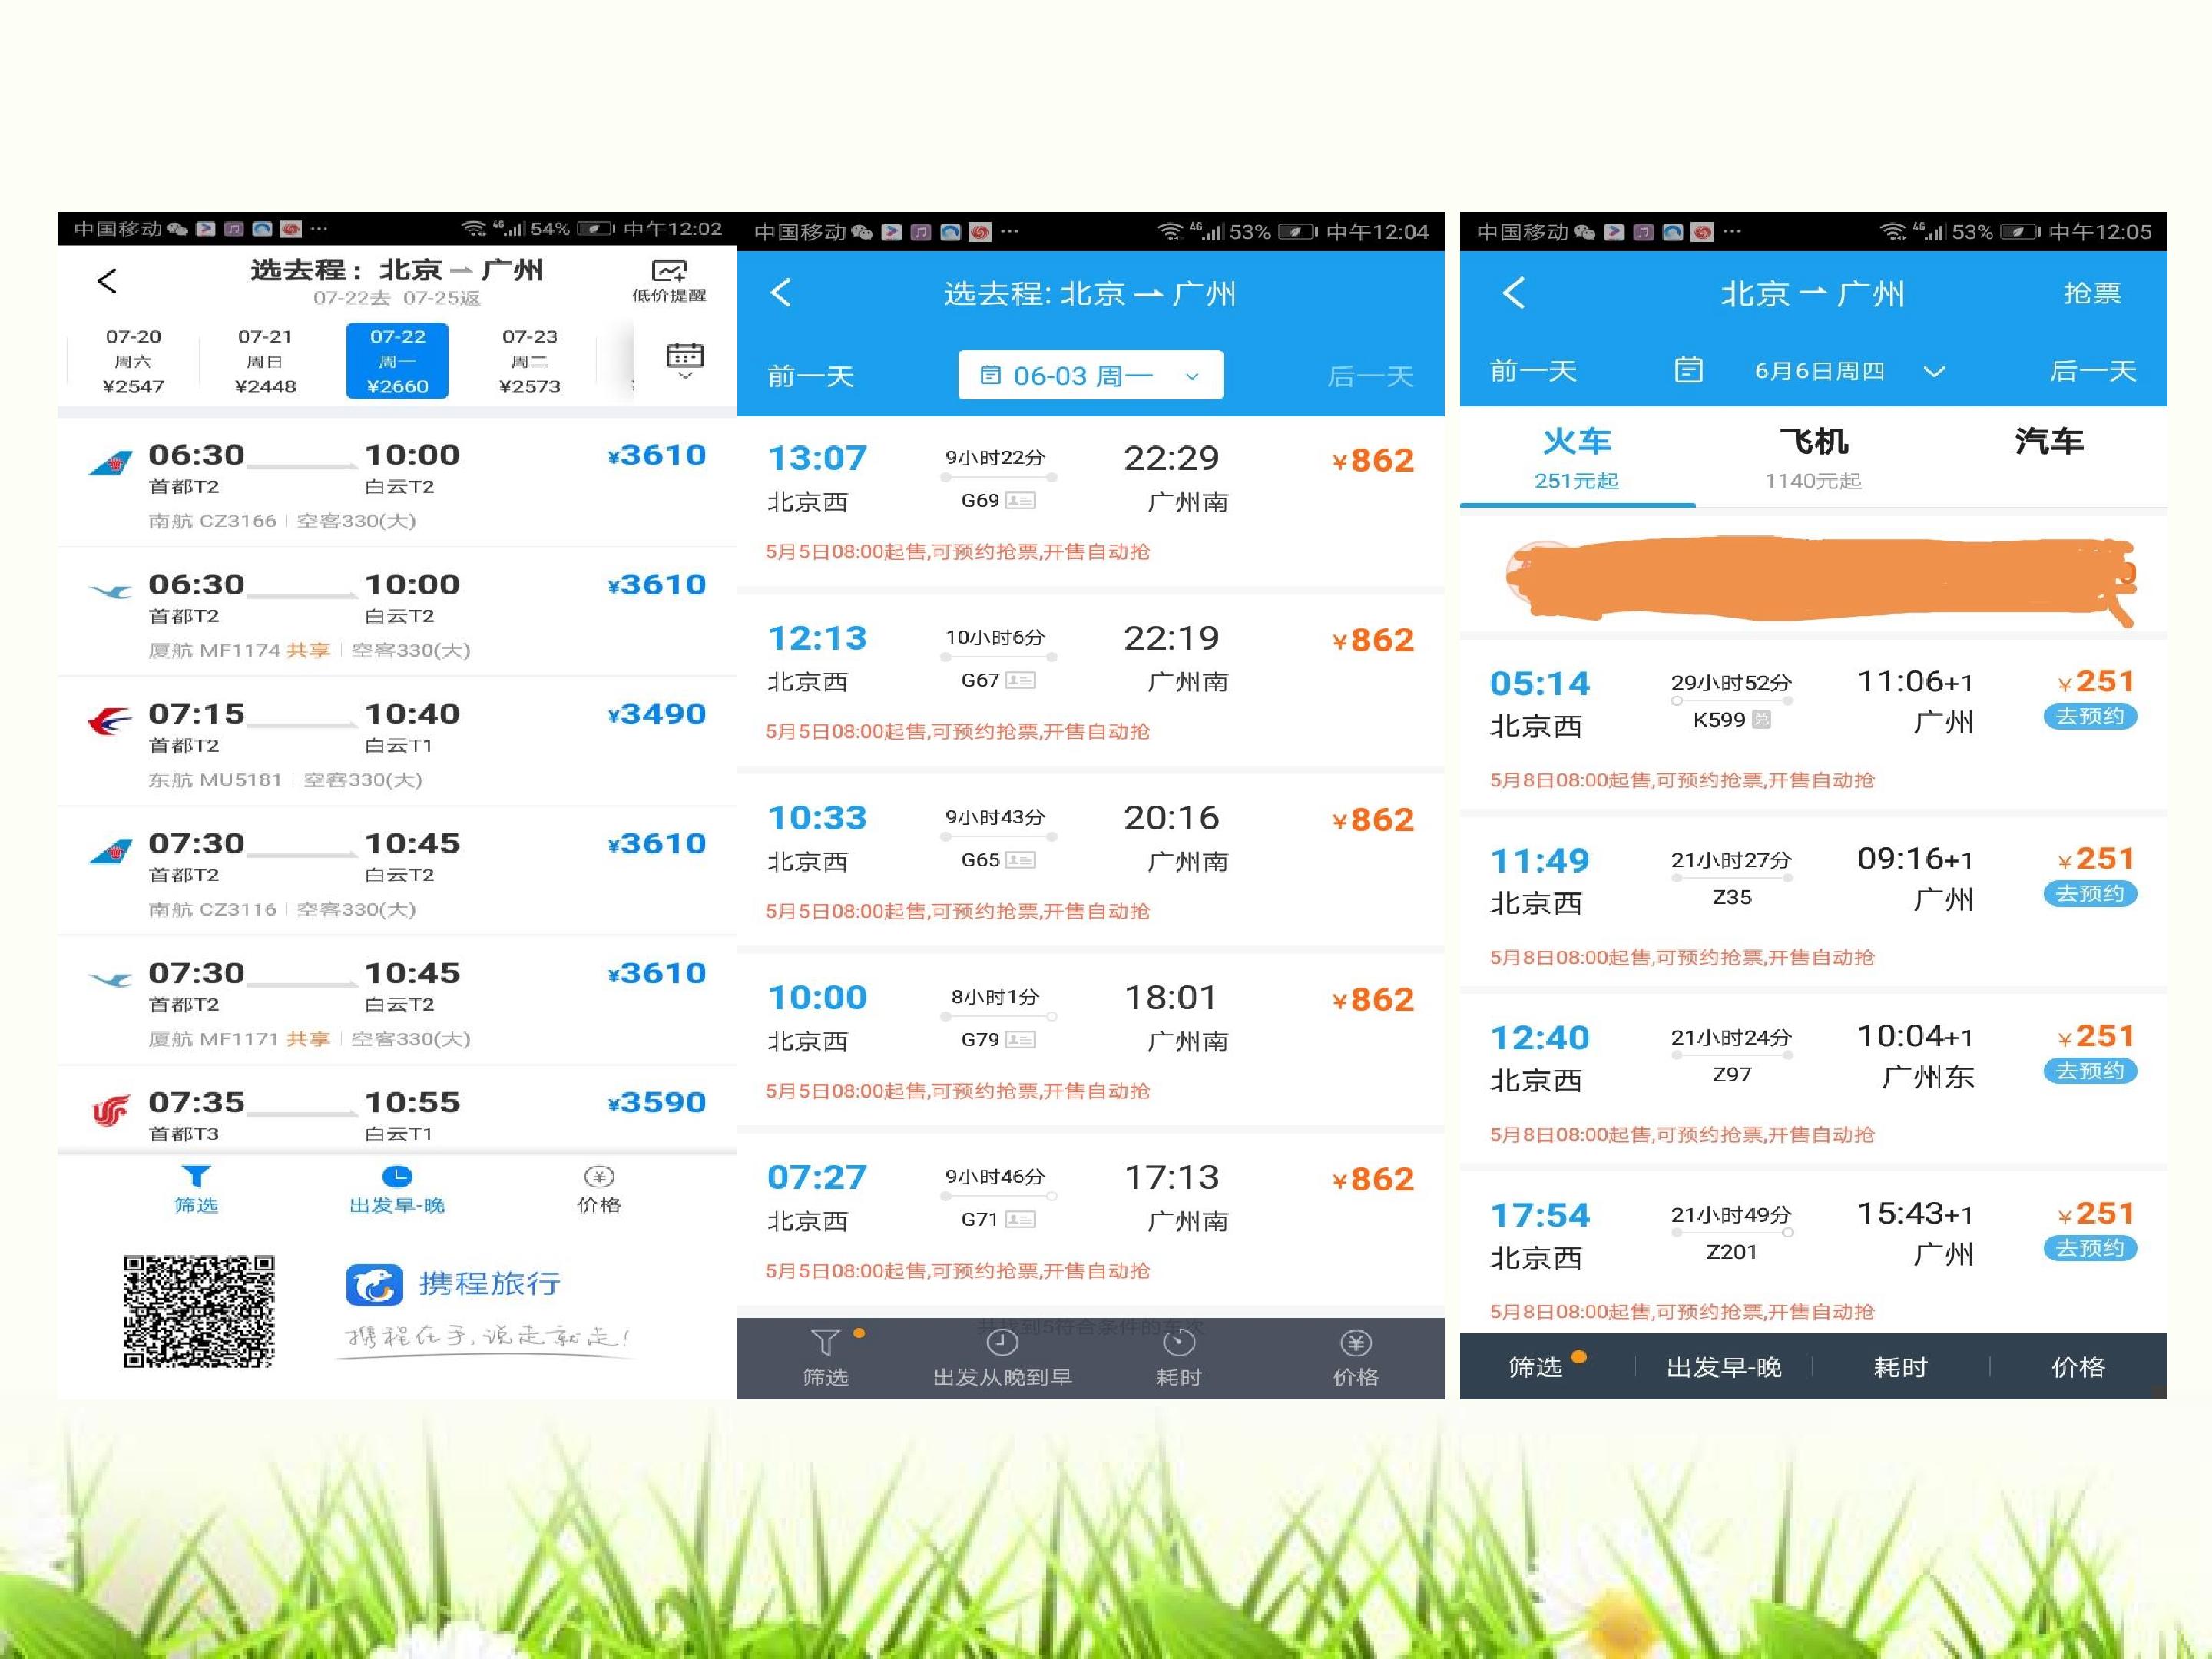This screenshot has width=2212, height=1659.
Task: Switch to the 飞机 tab
Action: [x=1813, y=457]
